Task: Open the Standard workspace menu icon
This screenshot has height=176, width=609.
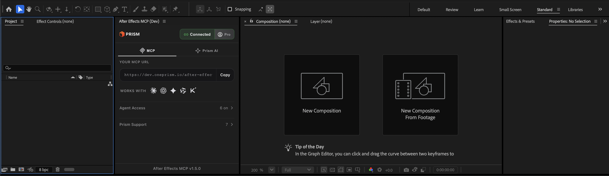Action: 559,10
